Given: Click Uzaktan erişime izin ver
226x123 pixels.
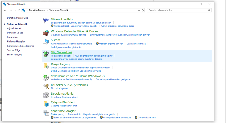Looking at the screenshot, I should 111,44.
